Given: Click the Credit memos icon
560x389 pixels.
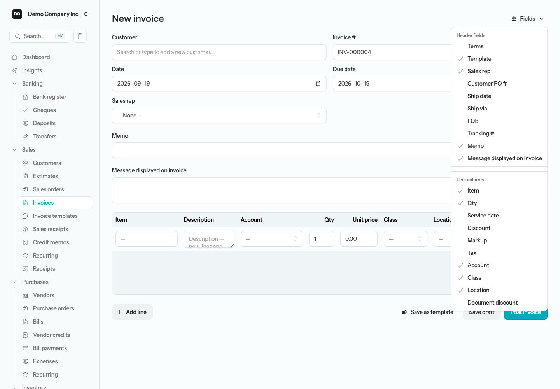Looking at the screenshot, I should click(x=25, y=242).
